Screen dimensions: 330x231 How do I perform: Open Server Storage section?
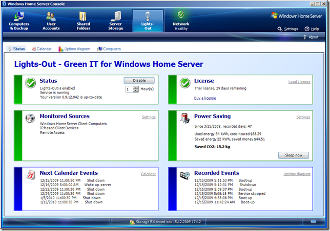point(115,21)
